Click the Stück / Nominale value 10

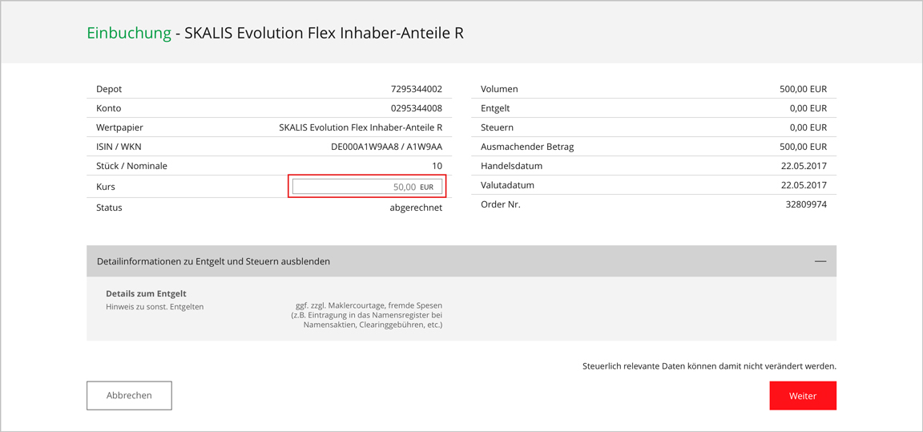[x=437, y=166]
